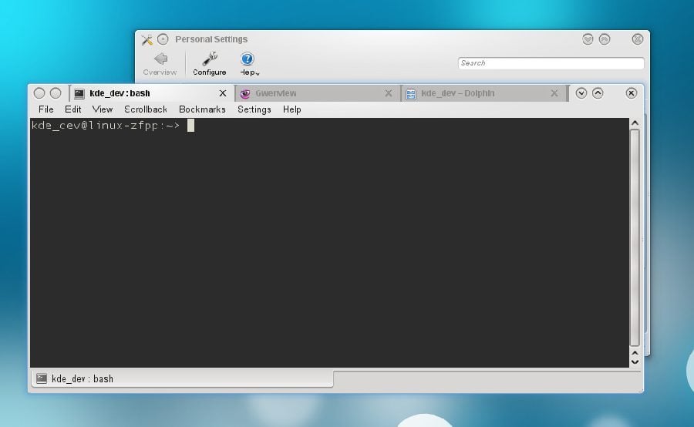Click the terminal scrollbar up arrow
Screen dimensions: 694x427
point(635,123)
